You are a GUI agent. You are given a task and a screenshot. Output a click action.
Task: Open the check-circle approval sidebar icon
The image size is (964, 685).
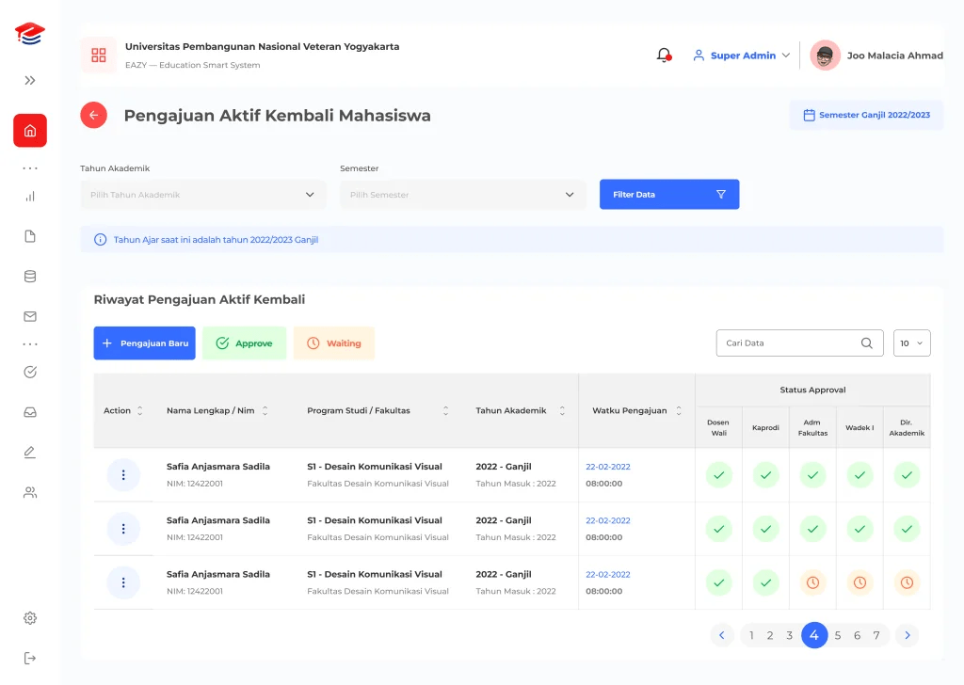30,373
